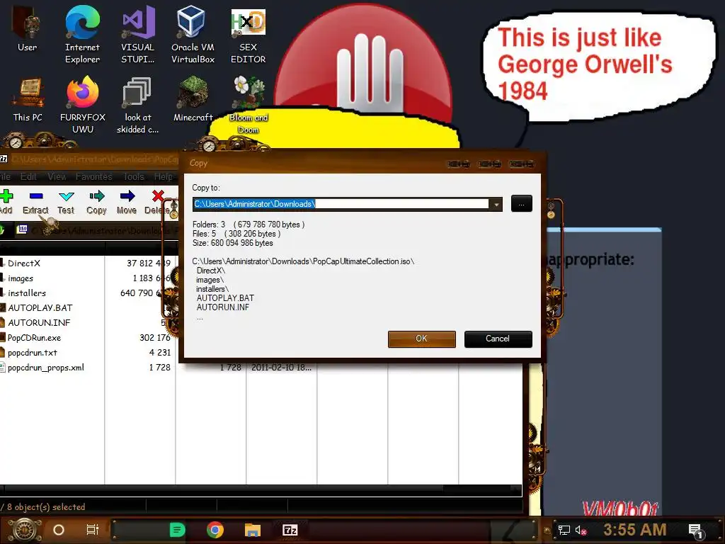This screenshot has width=725, height=544.
Task: Switch to the 7-Zip taskbar button
Action: 290,530
